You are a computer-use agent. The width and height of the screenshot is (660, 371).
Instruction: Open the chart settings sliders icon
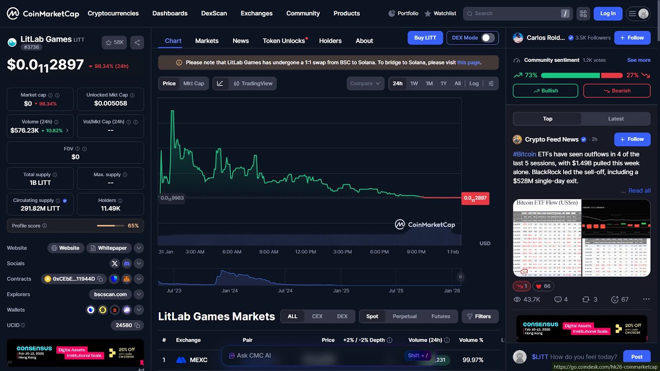click(x=491, y=83)
